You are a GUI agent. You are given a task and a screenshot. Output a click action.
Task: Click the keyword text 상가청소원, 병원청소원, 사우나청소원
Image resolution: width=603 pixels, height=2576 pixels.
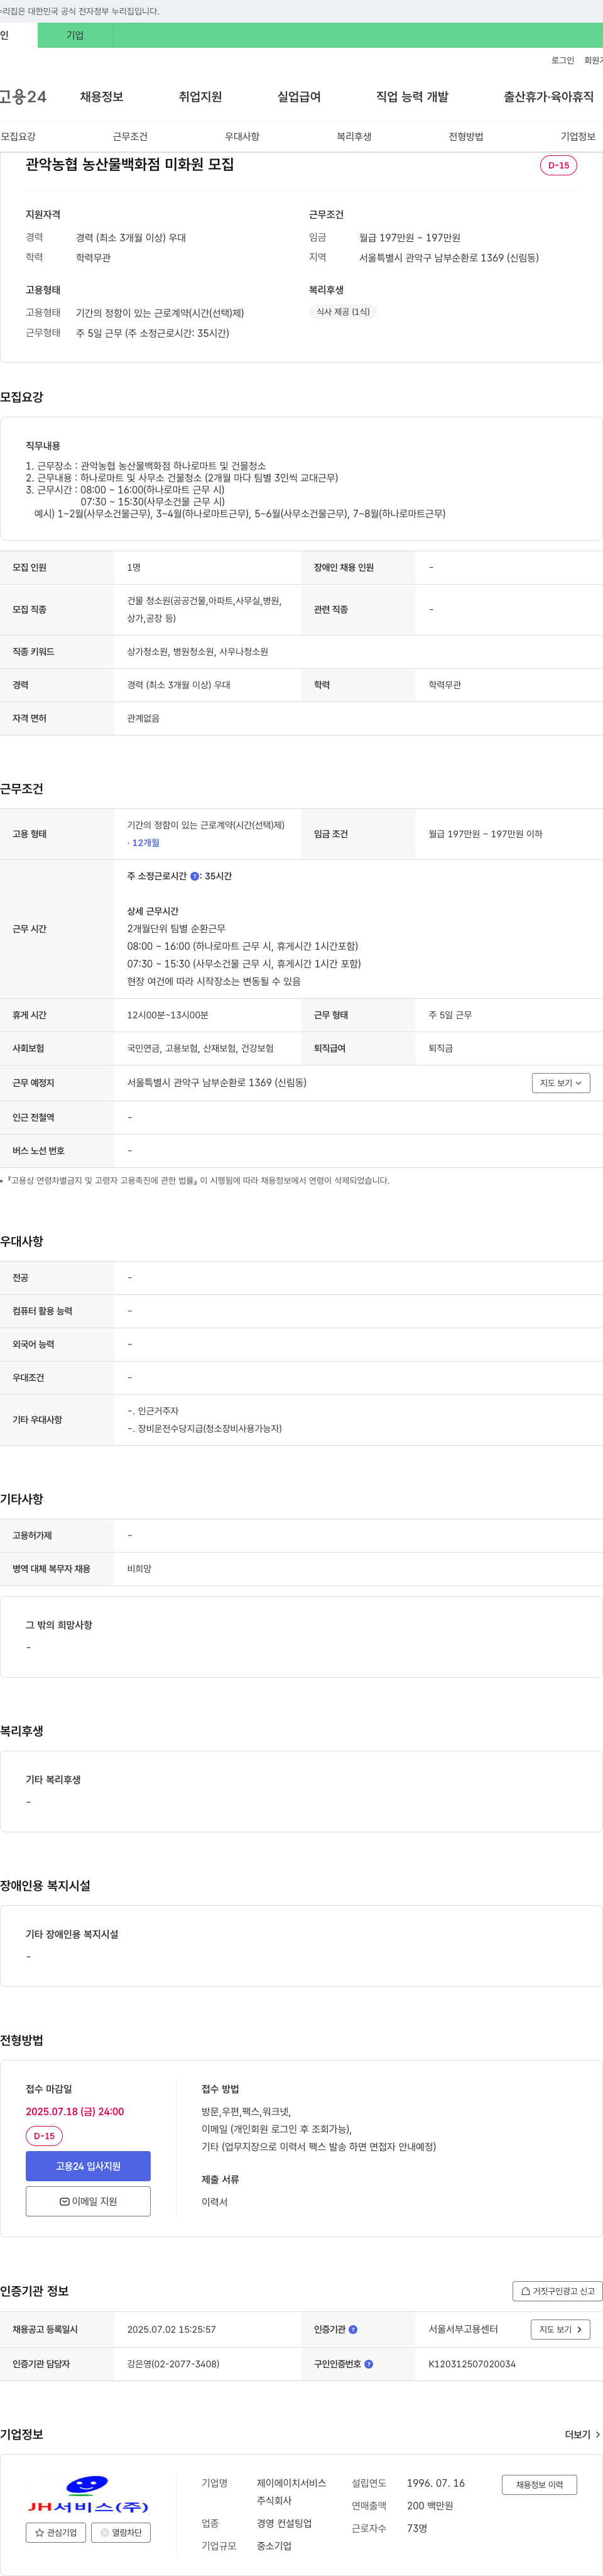click(197, 652)
